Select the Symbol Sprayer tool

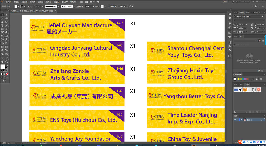click(x=2, y=54)
